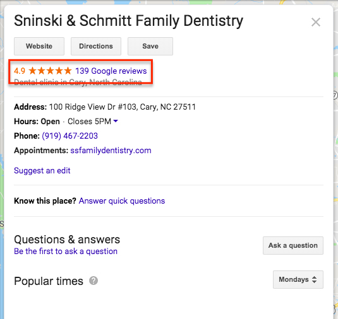The image size is (338, 319).
Task: Open the 139 Google reviews link
Action: [x=111, y=71]
